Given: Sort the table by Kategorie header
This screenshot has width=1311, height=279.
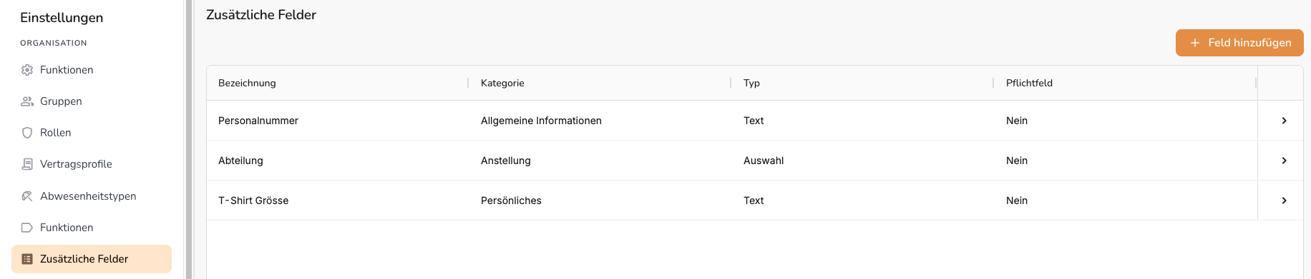Looking at the screenshot, I should click(x=502, y=83).
